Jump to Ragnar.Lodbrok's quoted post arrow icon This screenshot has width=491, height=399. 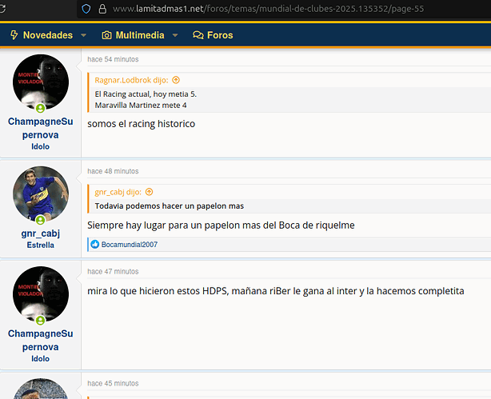[x=176, y=80]
